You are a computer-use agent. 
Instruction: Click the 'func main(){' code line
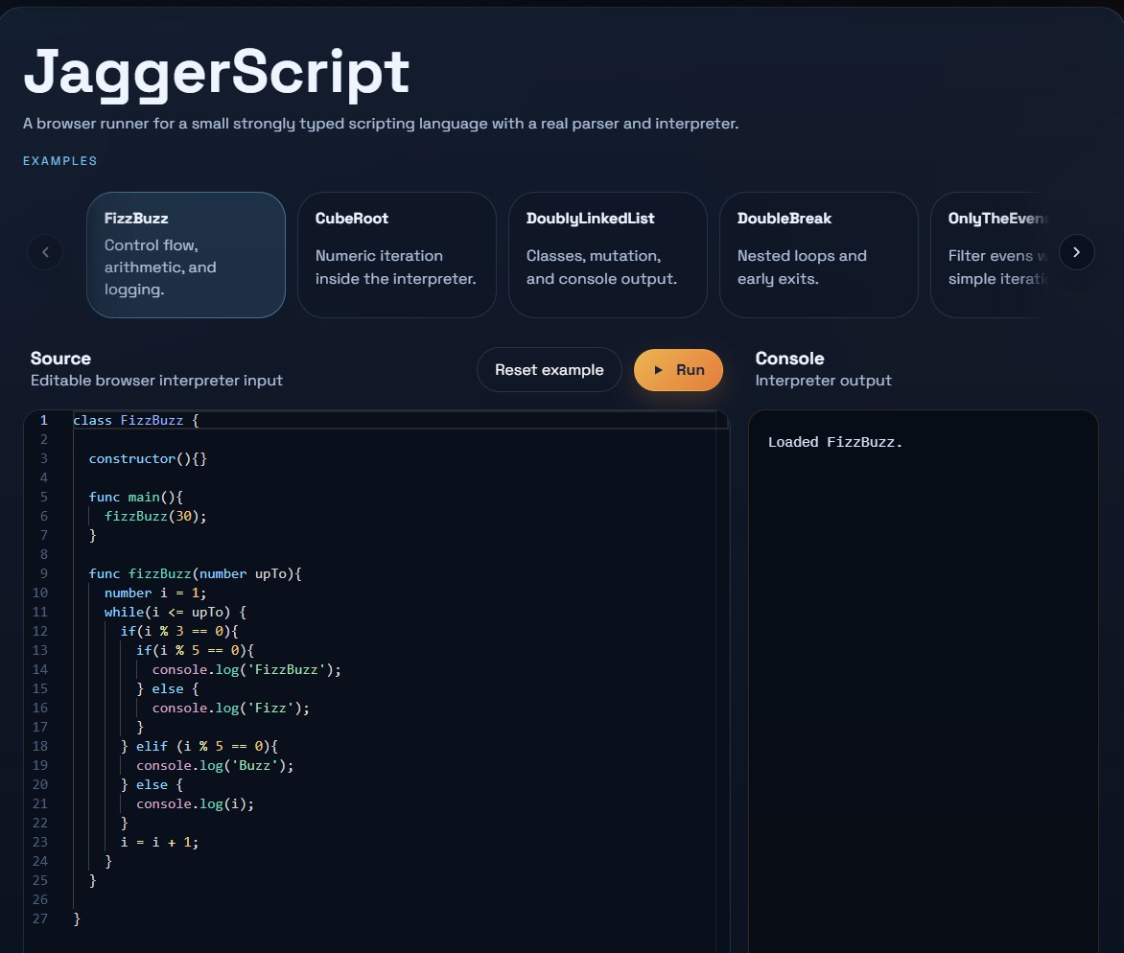136,498
